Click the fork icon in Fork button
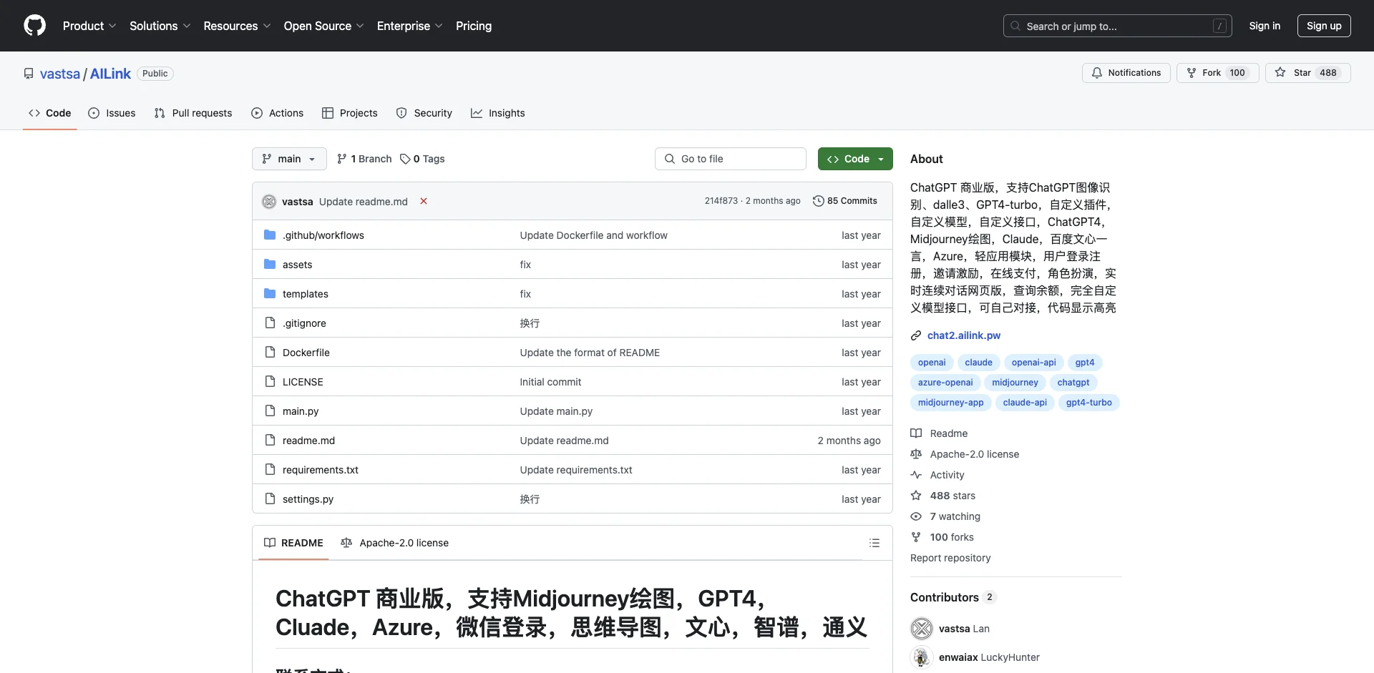The height and width of the screenshot is (673, 1374). (x=1192, y=73)
